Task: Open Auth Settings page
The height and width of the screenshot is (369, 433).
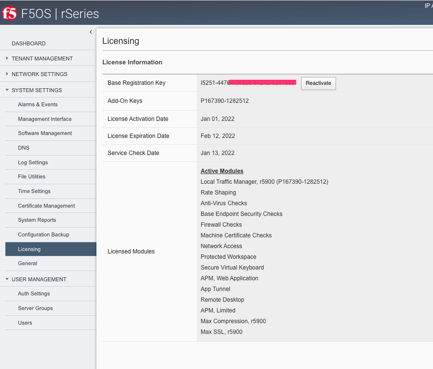Action: click(34, 293)
